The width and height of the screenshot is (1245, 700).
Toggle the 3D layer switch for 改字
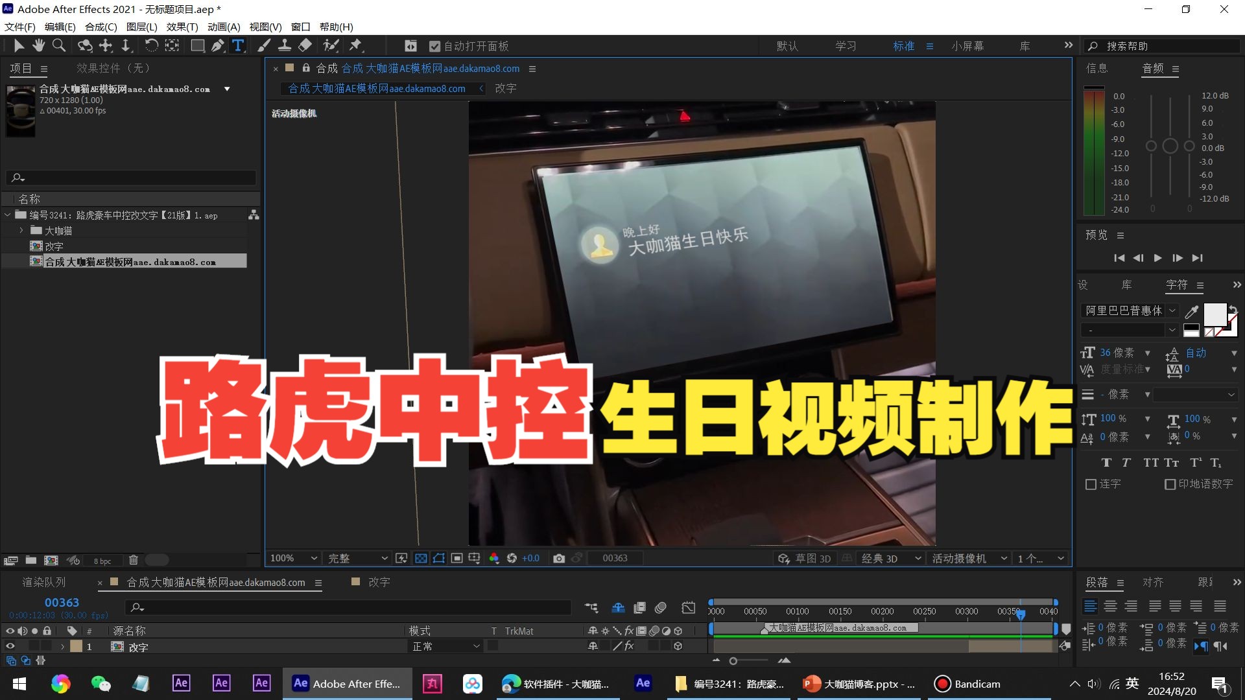coord(678,646)
